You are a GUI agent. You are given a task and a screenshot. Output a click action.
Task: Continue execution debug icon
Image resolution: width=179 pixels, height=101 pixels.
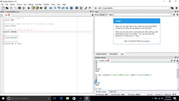67,8
